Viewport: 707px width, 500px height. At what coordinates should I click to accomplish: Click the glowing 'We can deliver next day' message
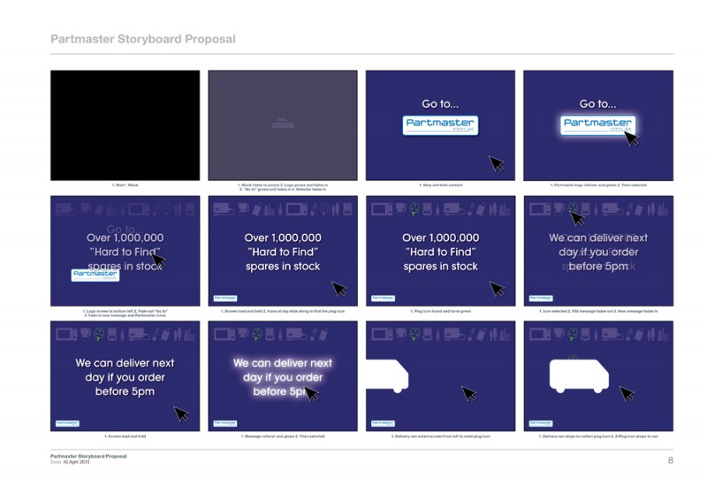click(283, 377)
